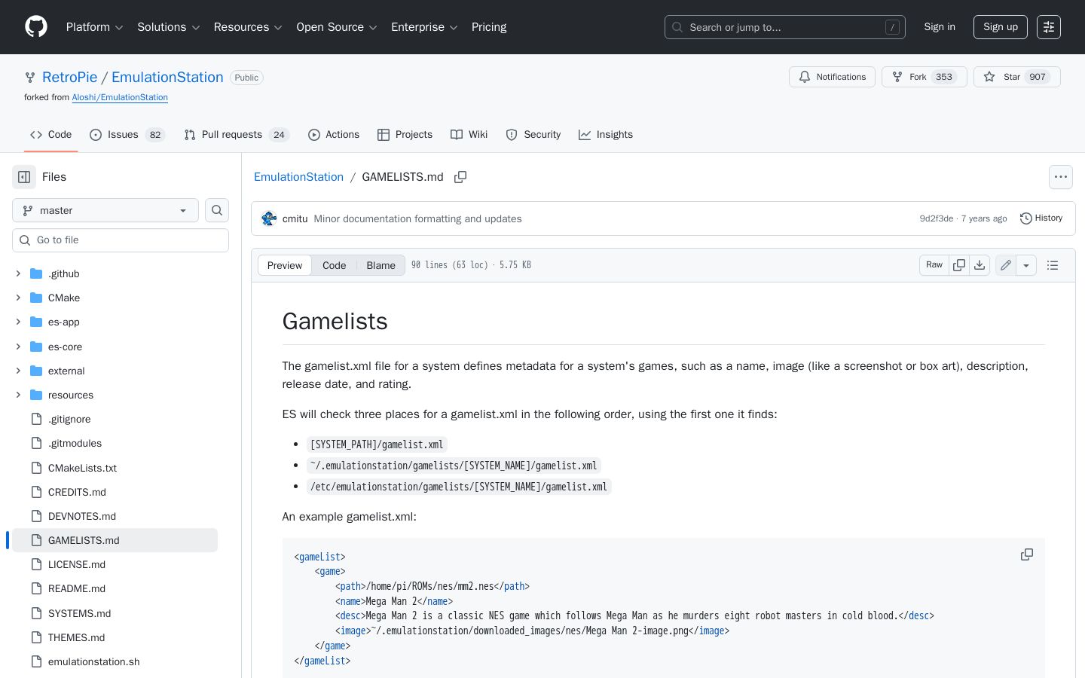1085x678 pixels.
Task: Open the Pull requests tab
Action: point(237,135)
